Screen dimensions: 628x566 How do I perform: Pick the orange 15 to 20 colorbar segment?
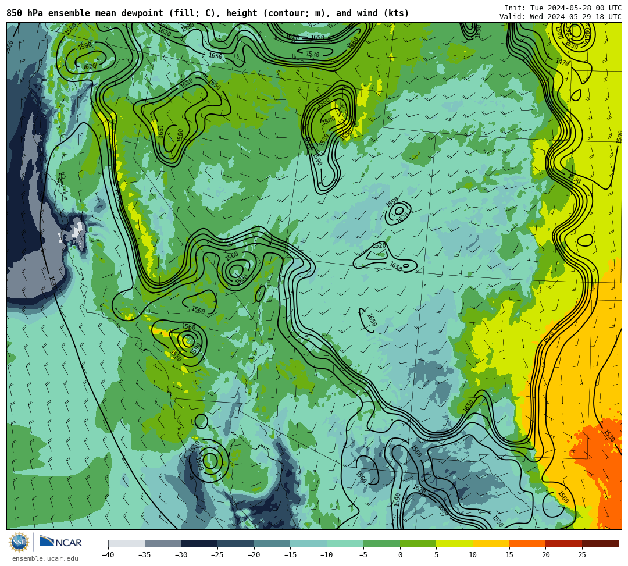coord(527,543)
